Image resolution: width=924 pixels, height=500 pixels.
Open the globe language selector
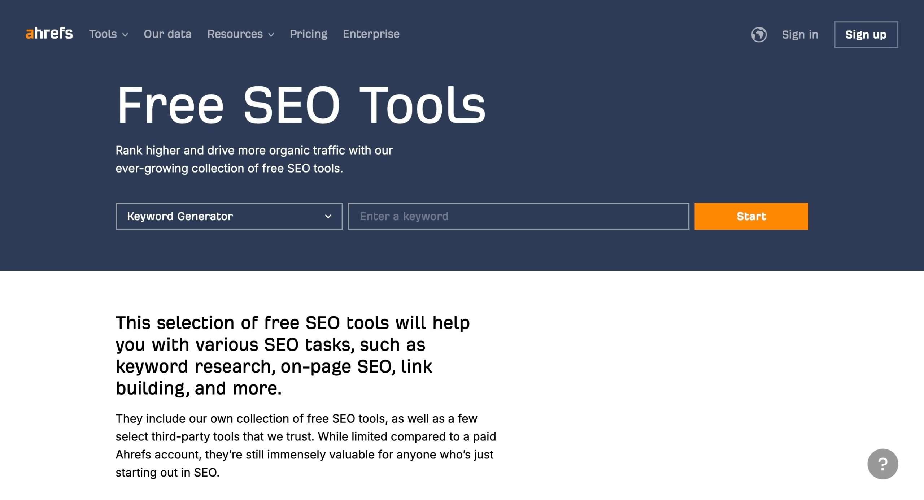(x=759, y=35)
